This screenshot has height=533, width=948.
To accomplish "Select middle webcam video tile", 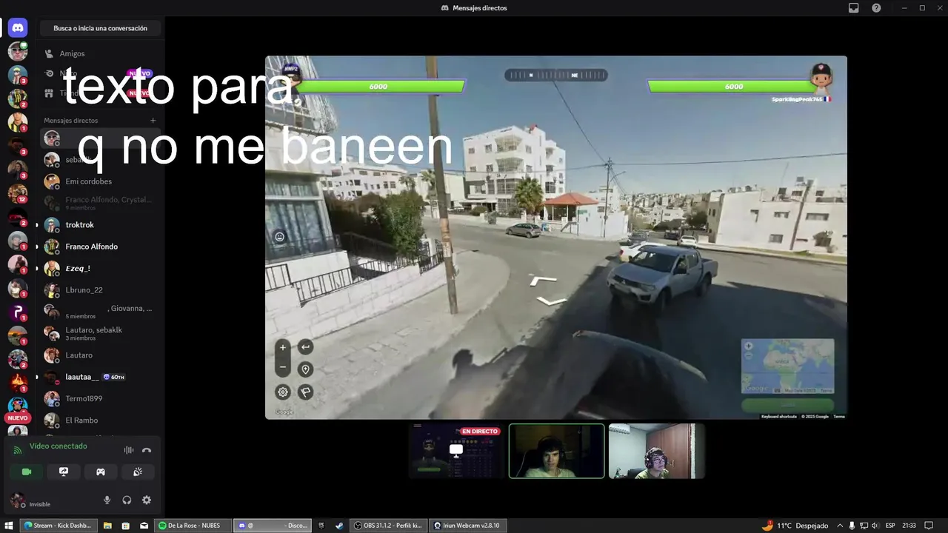I will point(556,451).
